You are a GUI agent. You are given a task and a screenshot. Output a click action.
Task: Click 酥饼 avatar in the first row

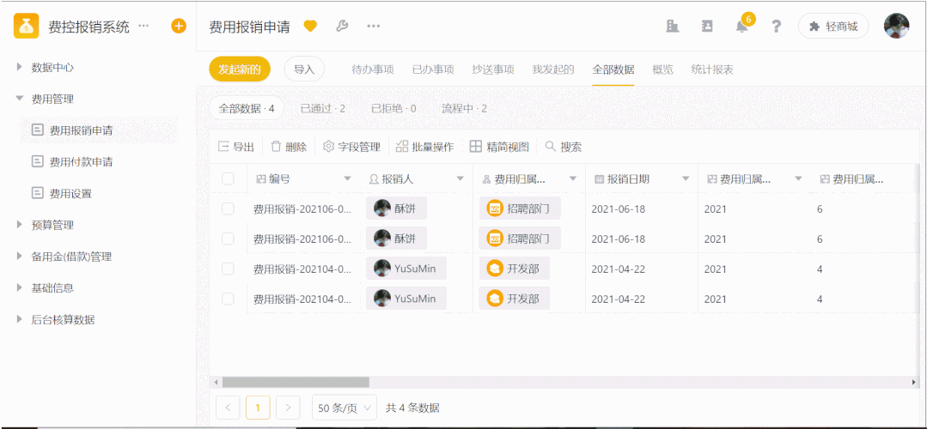(x=382, y=208)
